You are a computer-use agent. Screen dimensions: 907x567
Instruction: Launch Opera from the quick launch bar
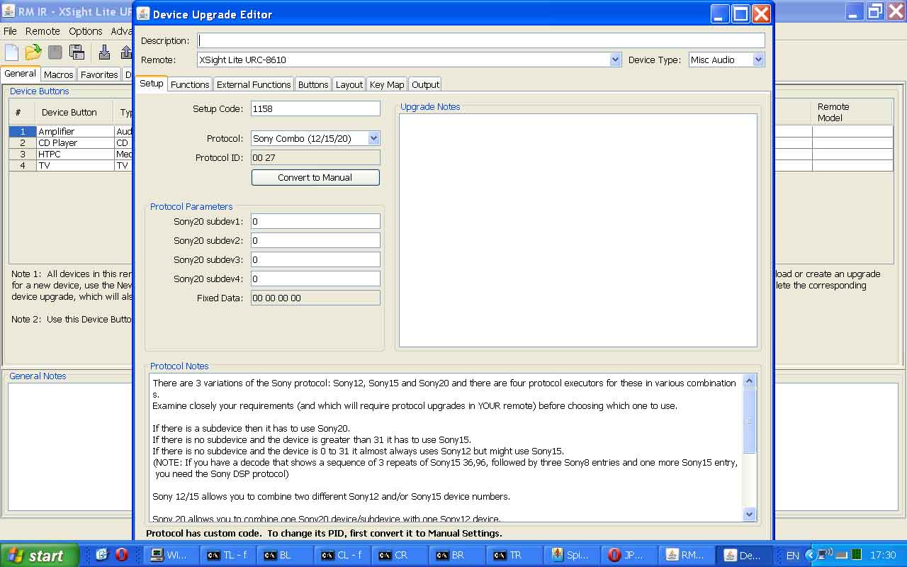pos(121,555)
